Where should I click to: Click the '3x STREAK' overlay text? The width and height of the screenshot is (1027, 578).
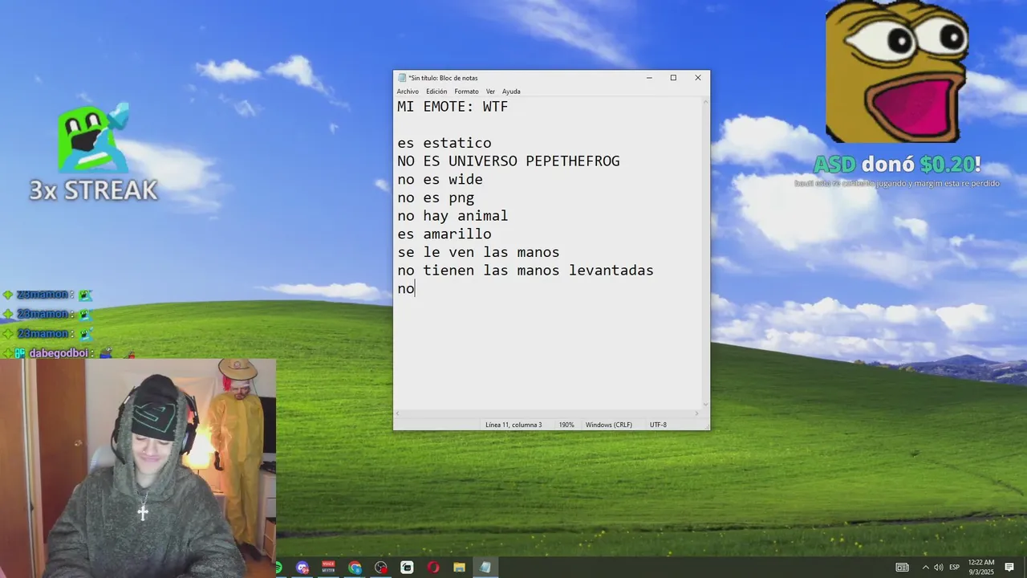pos(93,190)
